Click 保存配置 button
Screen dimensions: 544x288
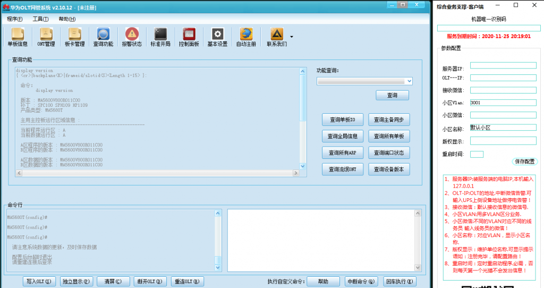[x=524, y=162]
